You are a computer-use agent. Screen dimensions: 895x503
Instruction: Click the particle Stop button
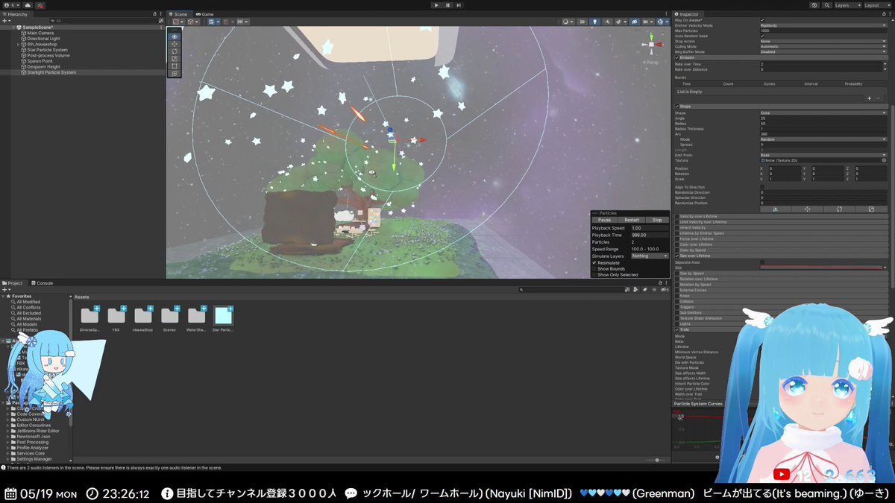click(657, 220)
